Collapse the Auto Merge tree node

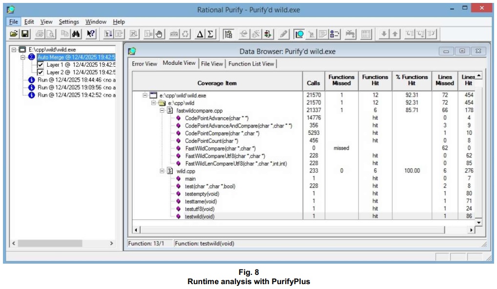pyautogui.click(x=22, y=57)
